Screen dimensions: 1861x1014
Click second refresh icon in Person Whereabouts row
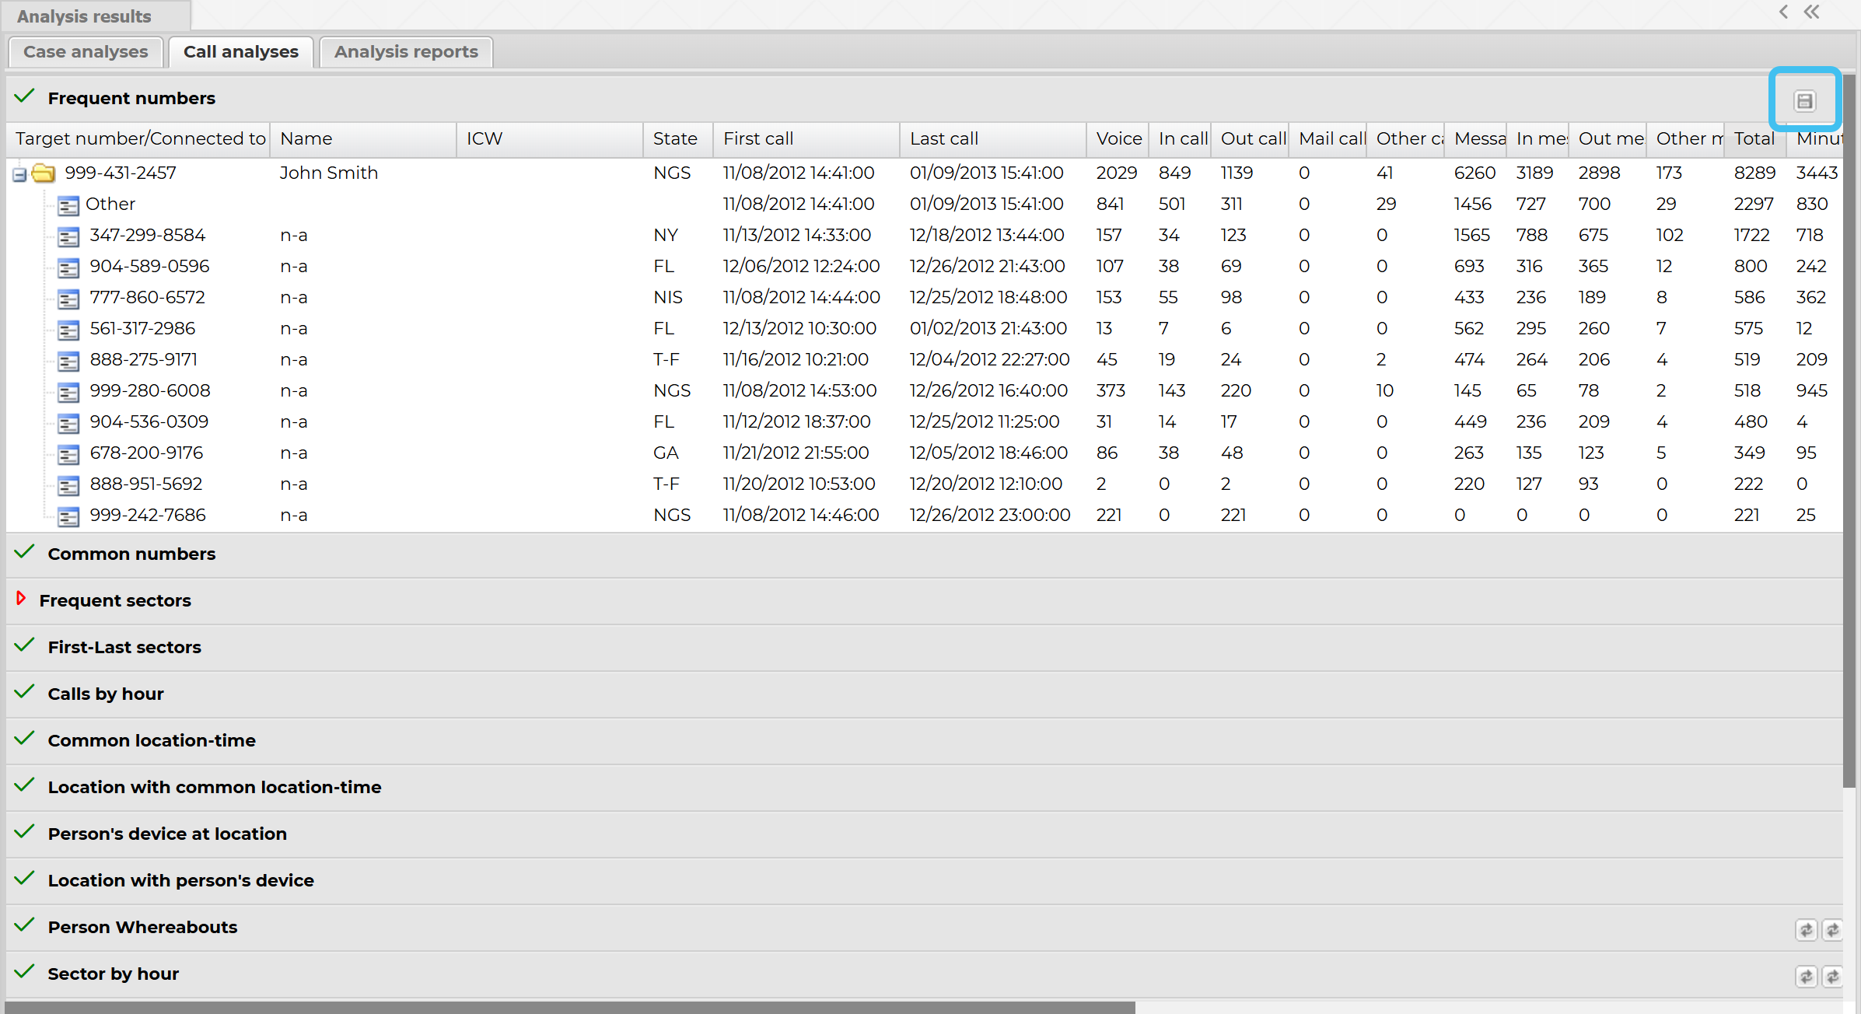pyautogui.click(x=1832, y=930)
